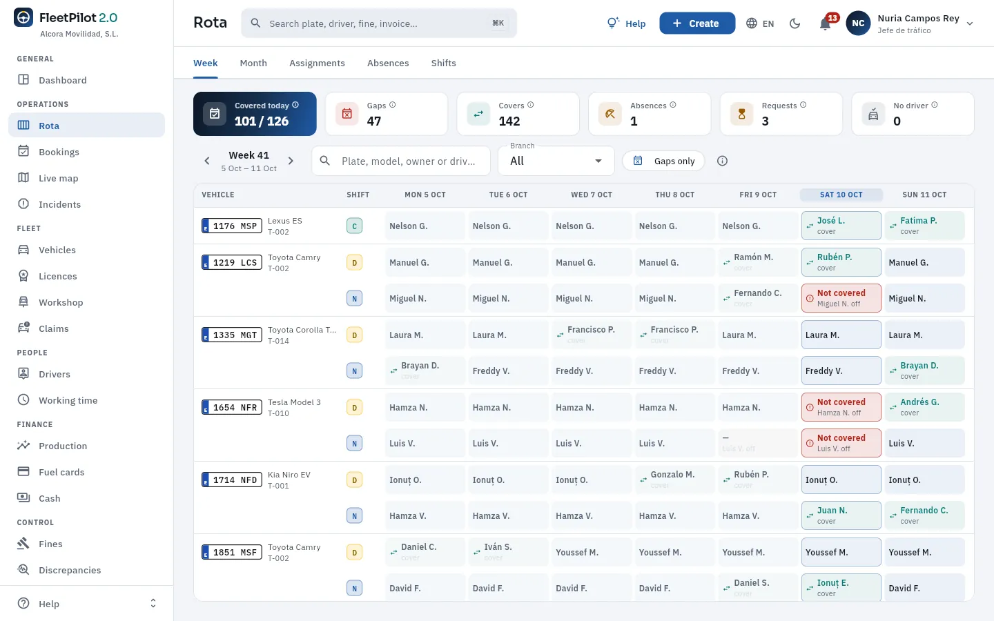The image size is (994, 621).
Task: Click the Help link in header
Action: point(626,23)
